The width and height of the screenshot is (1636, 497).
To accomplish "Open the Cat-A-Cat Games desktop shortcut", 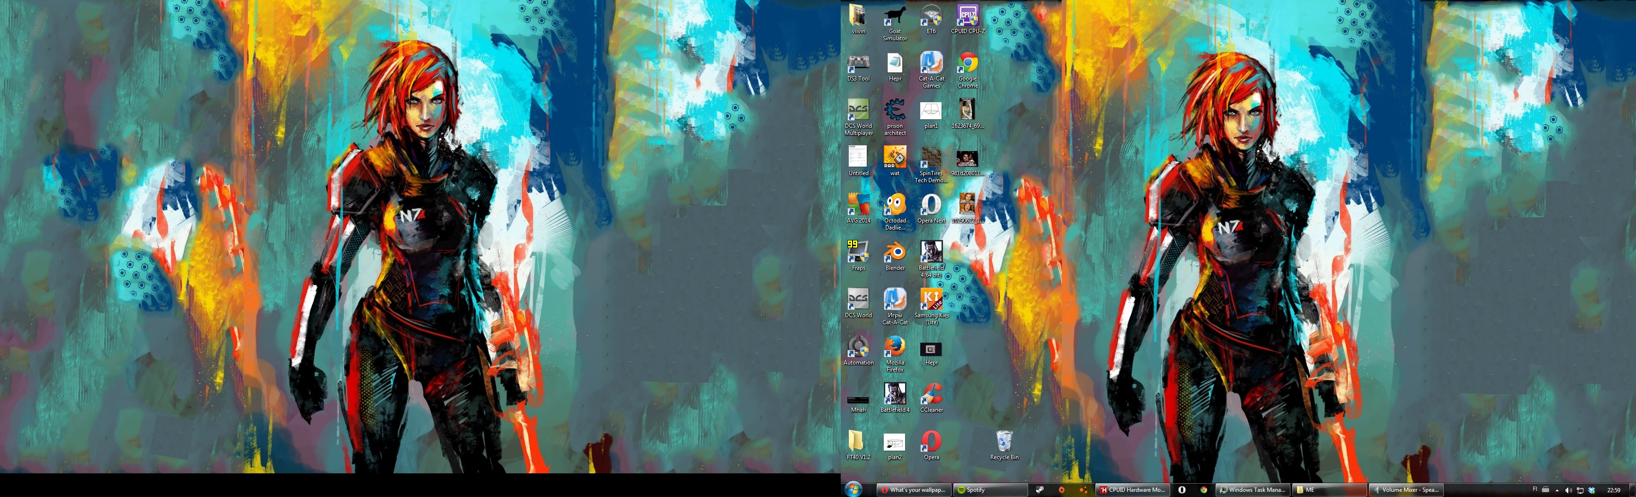I will point(931,71).
